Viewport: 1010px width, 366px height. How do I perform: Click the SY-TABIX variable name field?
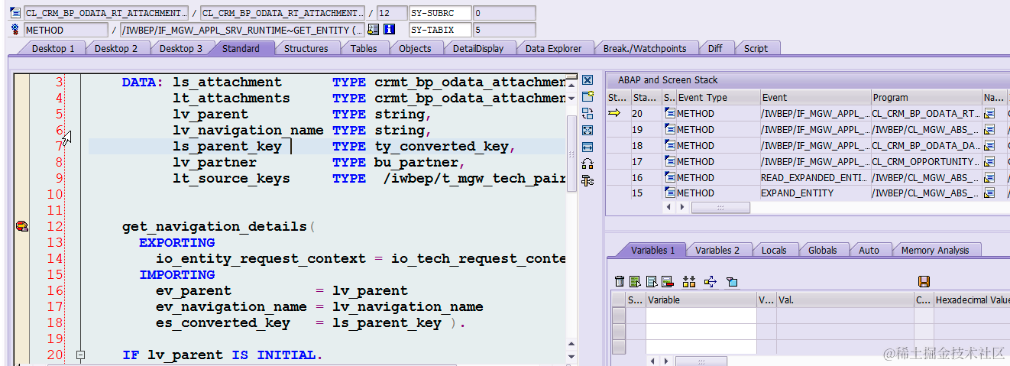[439, 30]
